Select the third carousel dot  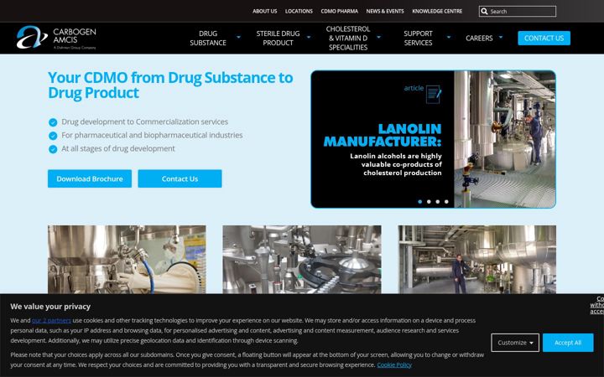point(438,202)
